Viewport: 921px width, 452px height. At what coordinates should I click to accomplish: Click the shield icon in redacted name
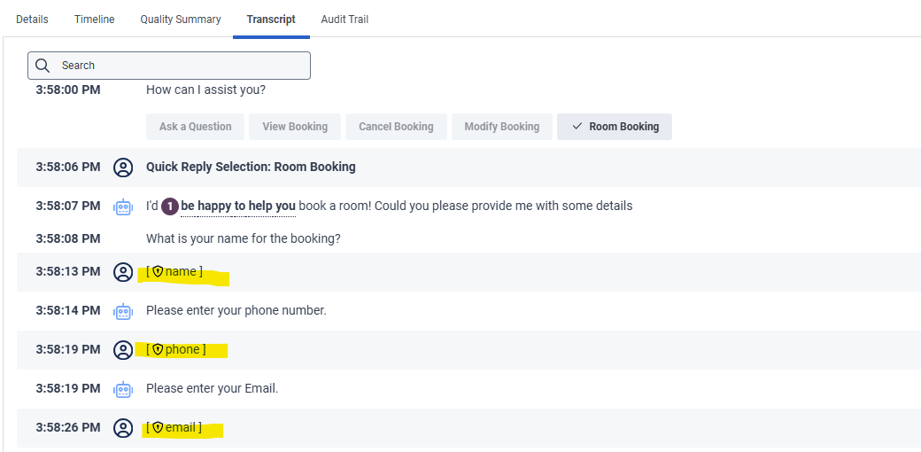[158, 272]
